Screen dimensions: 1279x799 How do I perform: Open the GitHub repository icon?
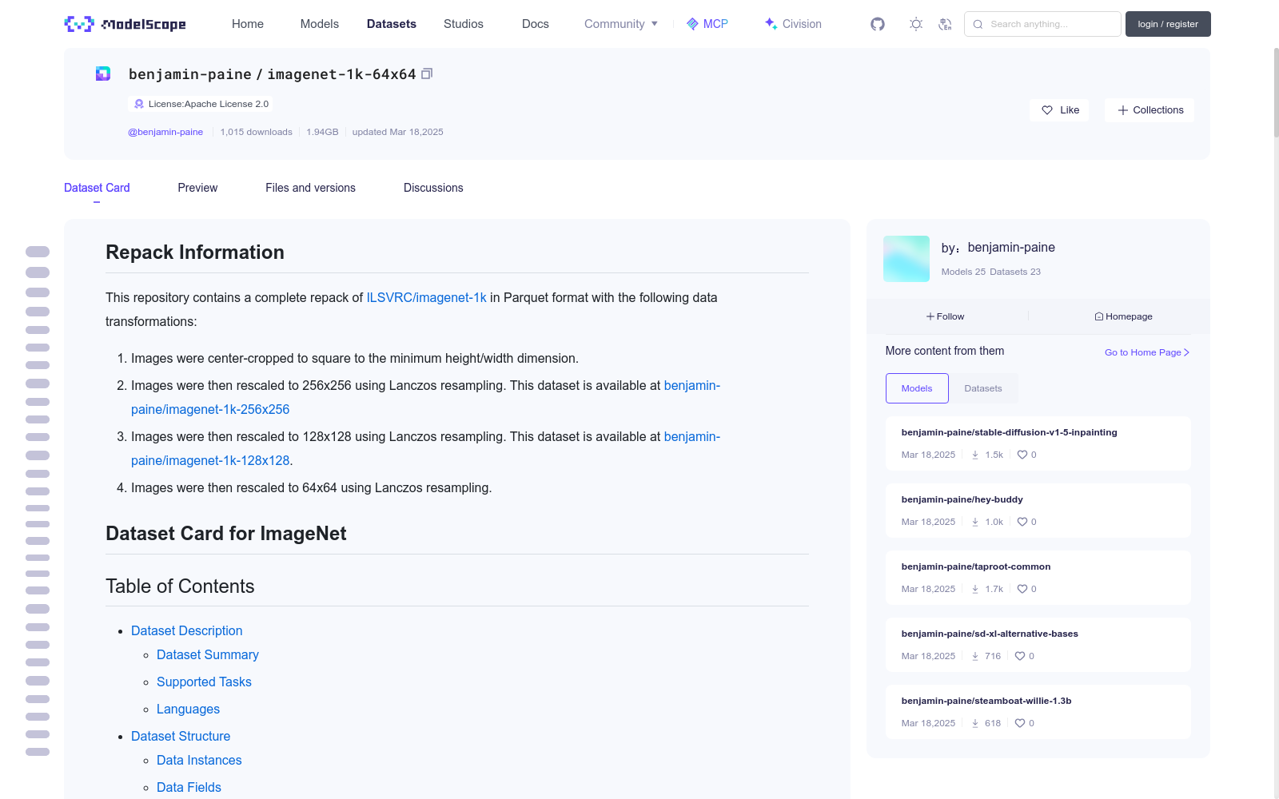click(x=878, y=24)
